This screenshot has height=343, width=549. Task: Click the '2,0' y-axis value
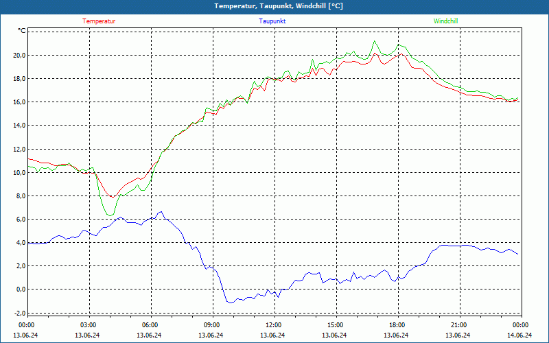[x=21, y=266]
